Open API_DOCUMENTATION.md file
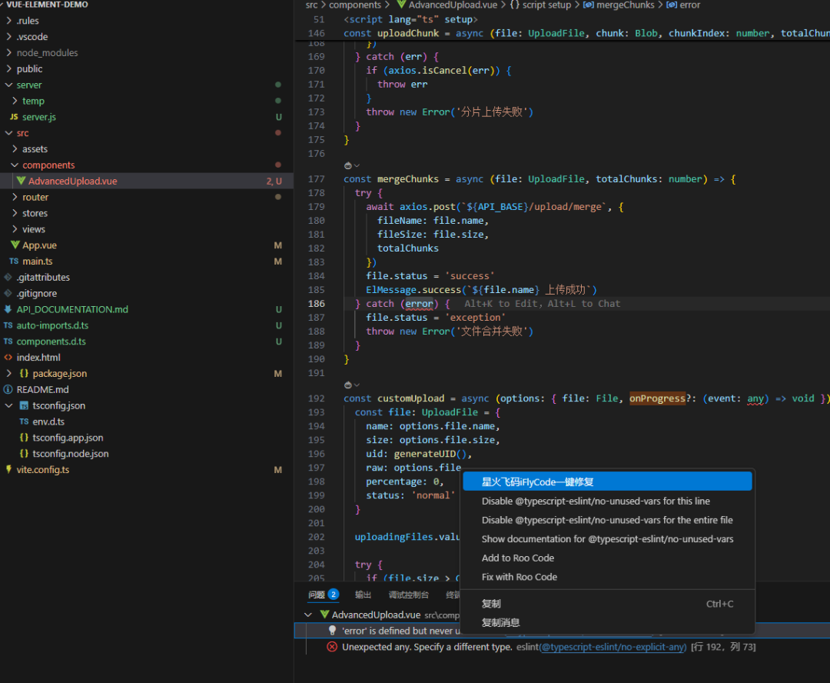This screenshot has height=683, width=830. [x=72, y=309]
